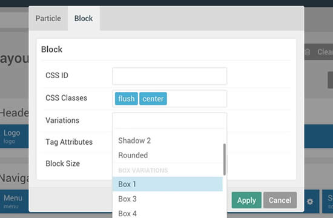The image size is (333, 218).
Task: Select the Box 1 variation option
Action: pos(168,184)
